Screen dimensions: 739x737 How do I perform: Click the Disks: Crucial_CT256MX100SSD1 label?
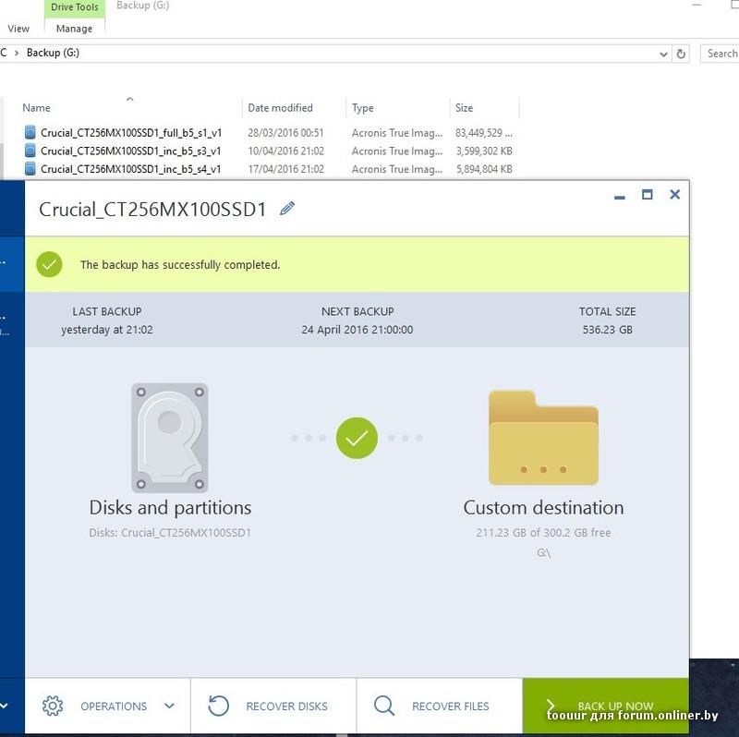tap(170, 533)
